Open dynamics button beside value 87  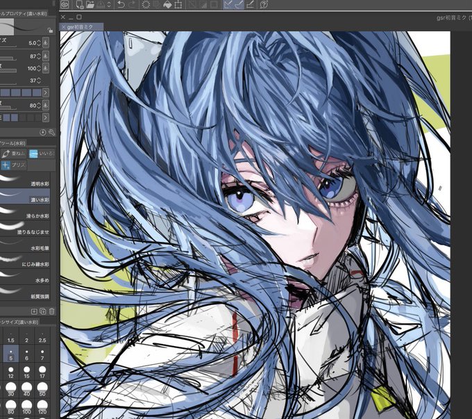45,56
